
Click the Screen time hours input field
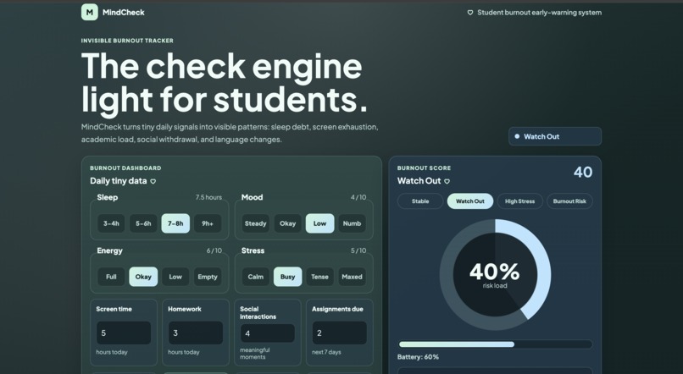click(124, 333)
